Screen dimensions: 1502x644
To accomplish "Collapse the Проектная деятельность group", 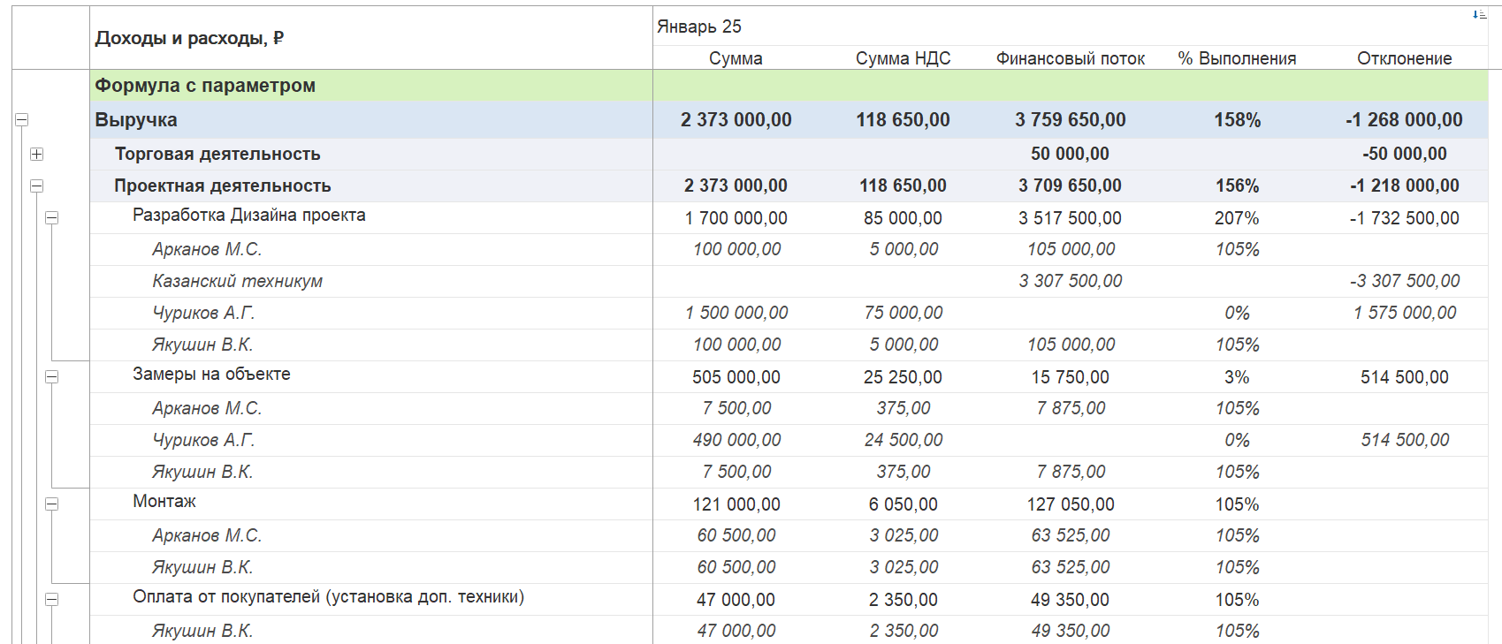I will (x=36, y=186).
